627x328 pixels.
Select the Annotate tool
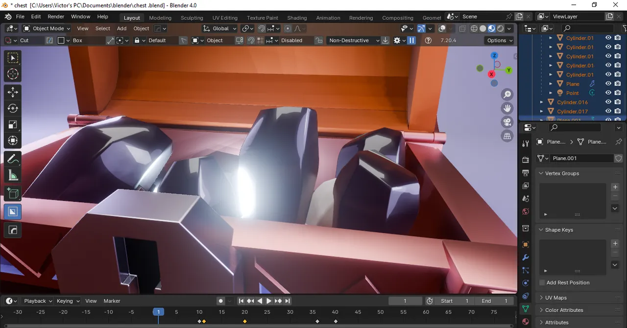tap(13, 159)
